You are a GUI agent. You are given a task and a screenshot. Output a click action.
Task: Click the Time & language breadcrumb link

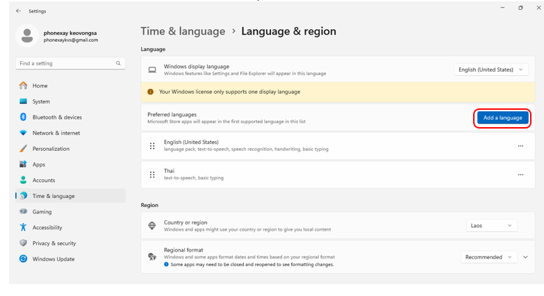point(183,31)
